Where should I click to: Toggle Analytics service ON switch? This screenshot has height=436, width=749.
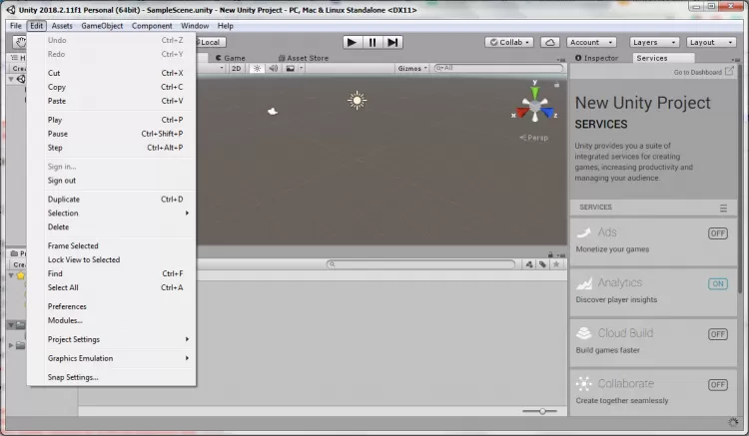point(718,283)
